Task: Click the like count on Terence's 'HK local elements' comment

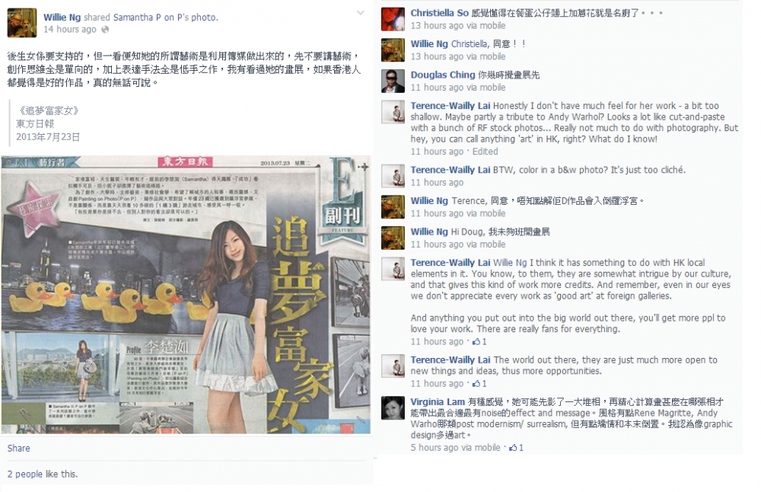Action: 484,342
